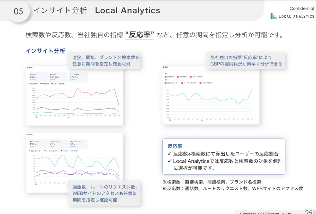Click the 反応率 line chart thumbnail
The width and height of the screenshot is (316, 214).
[x=211, y=95]
